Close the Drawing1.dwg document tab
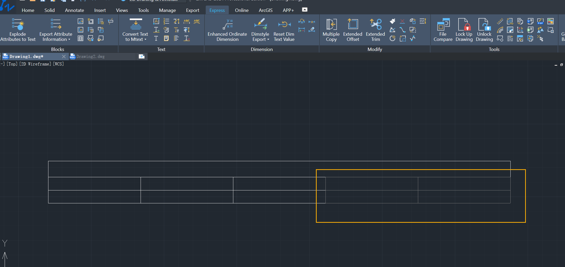 (64, 56)
